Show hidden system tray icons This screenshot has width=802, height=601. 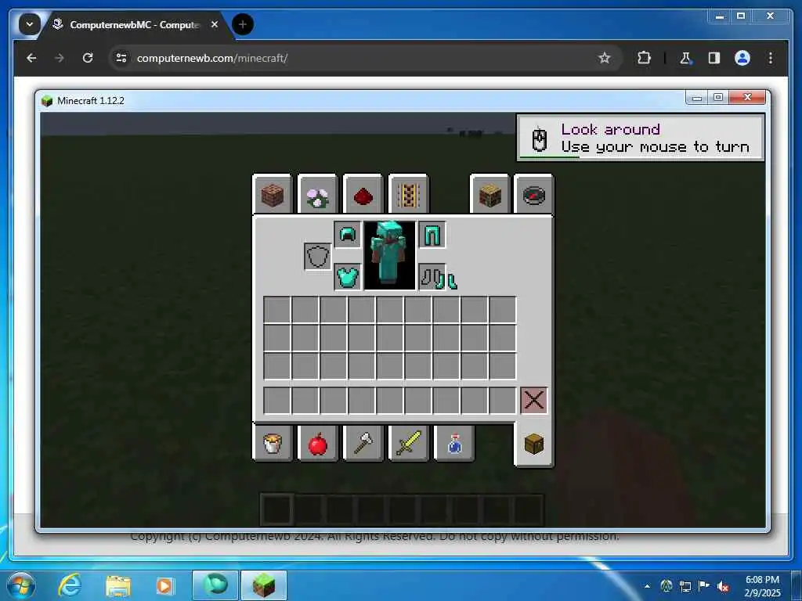[647, 586]
